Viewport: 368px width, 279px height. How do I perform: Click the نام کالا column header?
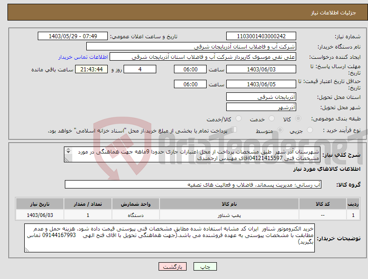click(229, 204)
